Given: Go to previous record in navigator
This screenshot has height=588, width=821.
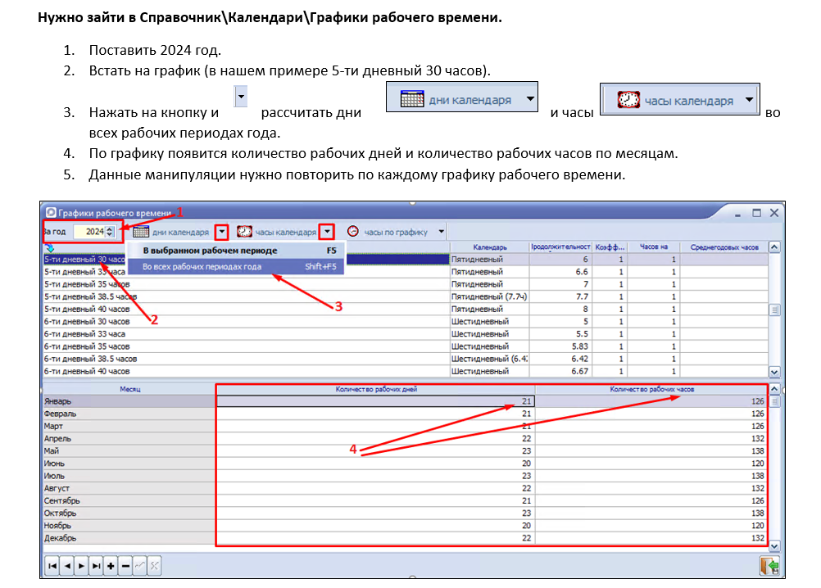Looking at the screenshot, I should (x=66, y=566).
